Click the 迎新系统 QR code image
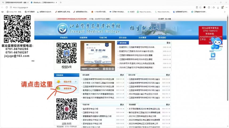229x128 pixels. pos(67,109)
